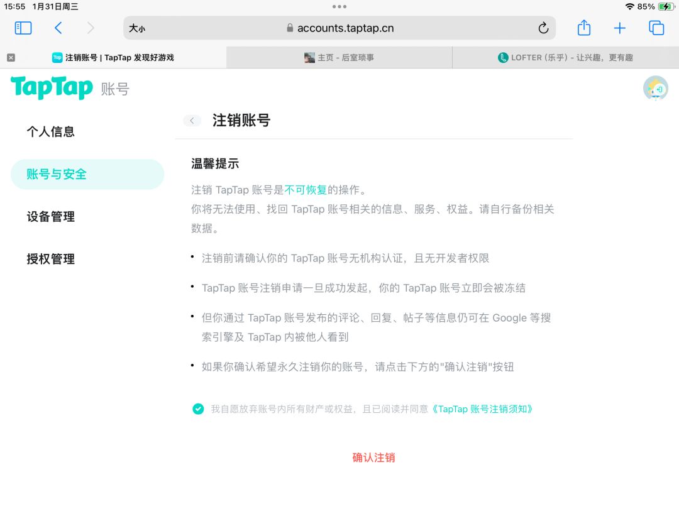Tap the battery indicator in status bar

pyautogui.click(x=666, y=6)
